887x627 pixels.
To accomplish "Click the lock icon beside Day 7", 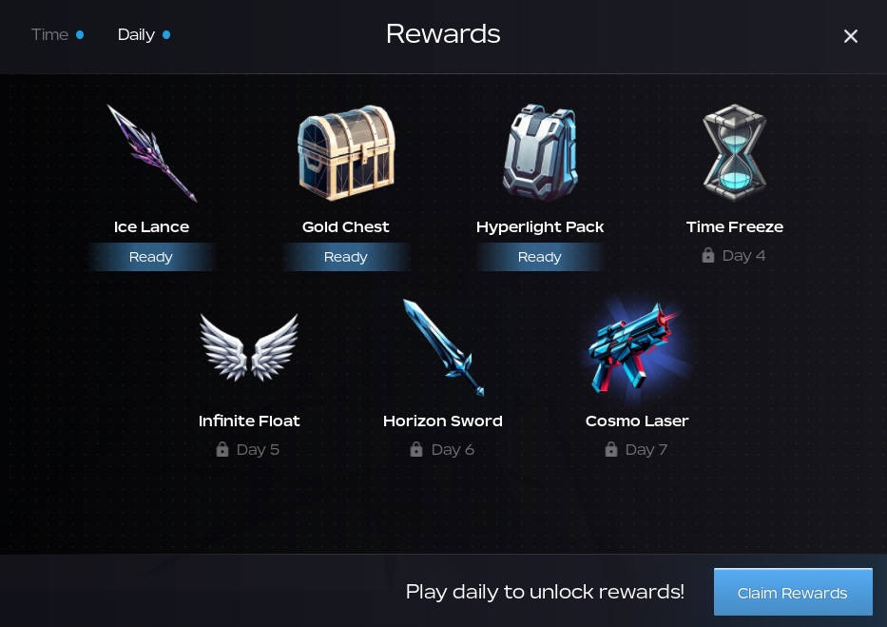I will (611, 449).
